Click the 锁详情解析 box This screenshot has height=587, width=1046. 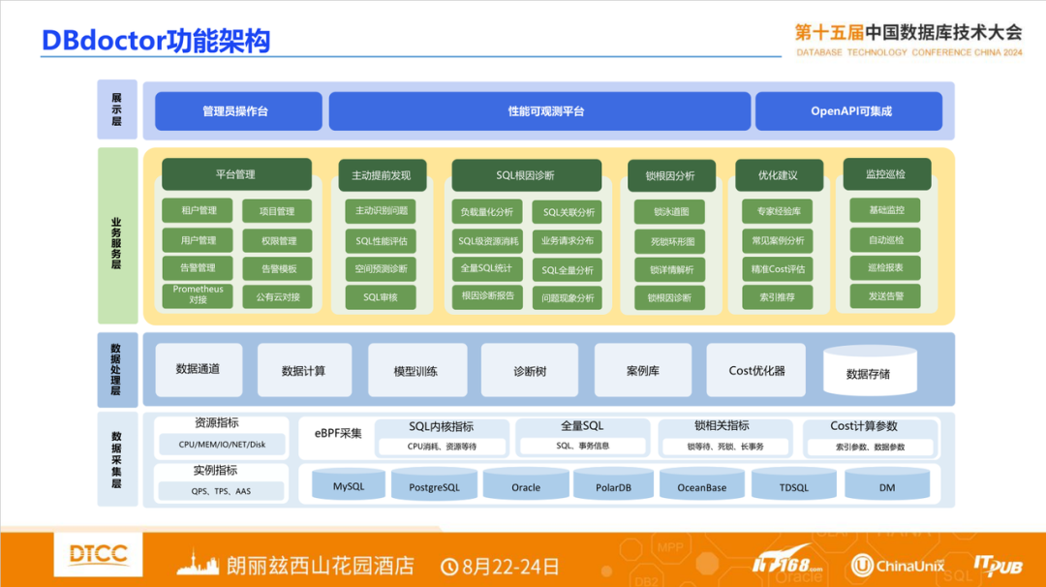click(670, 269)
